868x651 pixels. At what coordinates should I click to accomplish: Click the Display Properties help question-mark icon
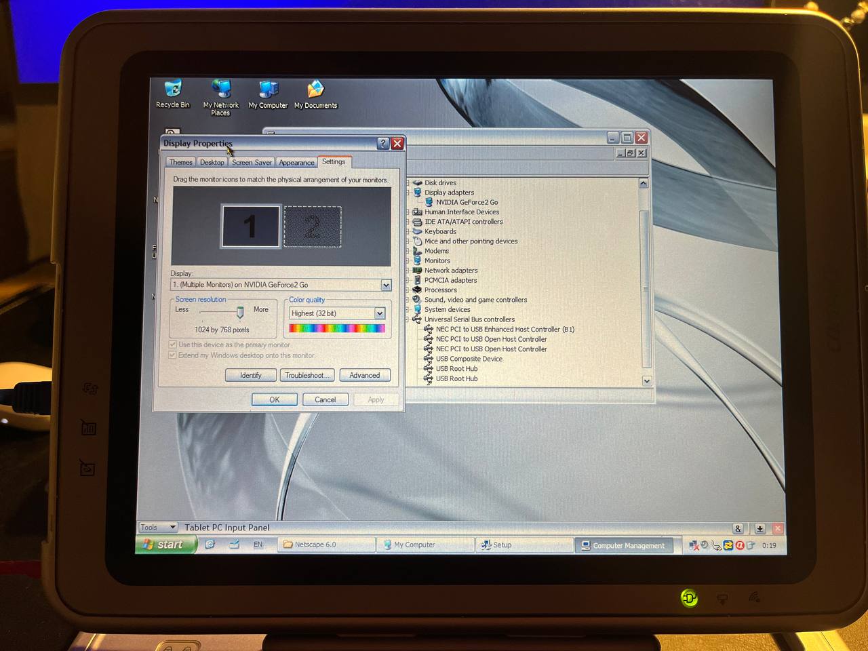(382, 144)
